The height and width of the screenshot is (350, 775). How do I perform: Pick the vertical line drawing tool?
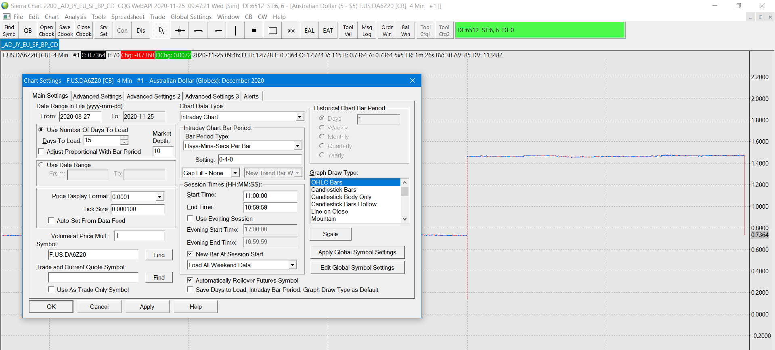236,31
